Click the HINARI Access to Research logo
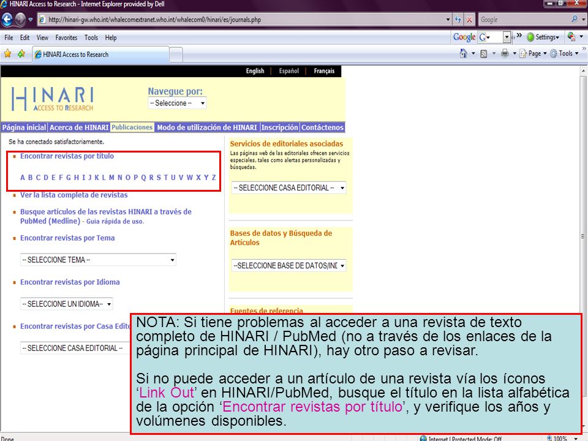The height and width of the screenshot is (441, 588). click(x=53, y=99)
